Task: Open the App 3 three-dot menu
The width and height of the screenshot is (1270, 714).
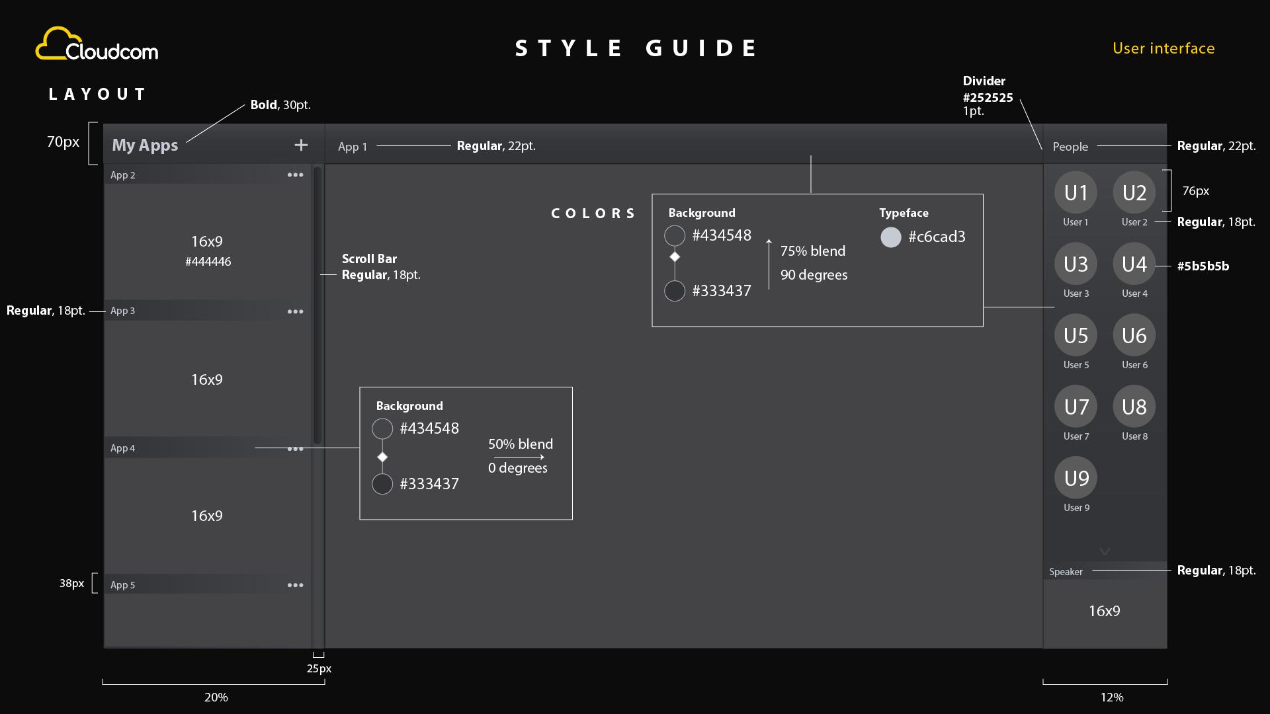Action: click(295, 311)
